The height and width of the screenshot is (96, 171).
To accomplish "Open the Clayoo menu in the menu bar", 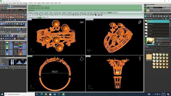I will [56, 3].
